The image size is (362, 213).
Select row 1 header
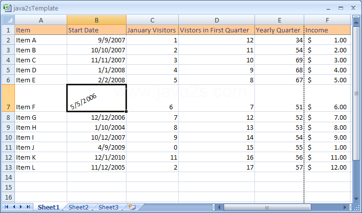[x=8, y=30]
